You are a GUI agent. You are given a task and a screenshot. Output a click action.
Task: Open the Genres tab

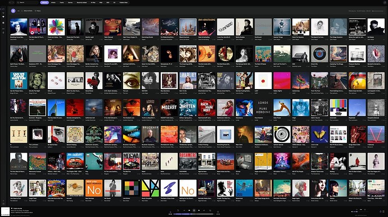point(70,2)
